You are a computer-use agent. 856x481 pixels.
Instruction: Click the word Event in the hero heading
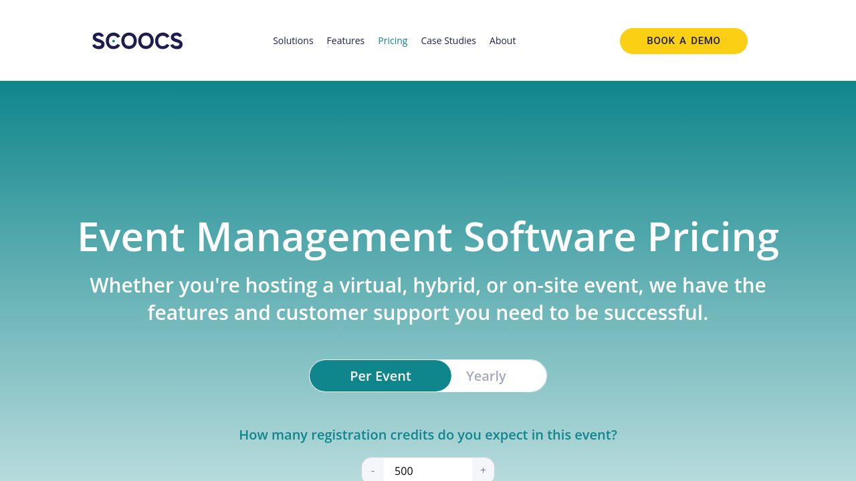[x=131, y=236]
